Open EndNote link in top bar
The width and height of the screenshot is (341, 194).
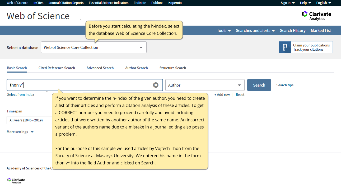pos(140,3)
